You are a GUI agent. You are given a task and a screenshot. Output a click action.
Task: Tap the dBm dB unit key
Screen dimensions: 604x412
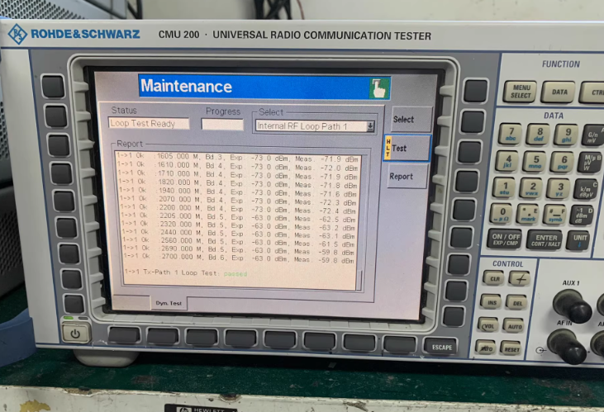(x=582, y=215)
